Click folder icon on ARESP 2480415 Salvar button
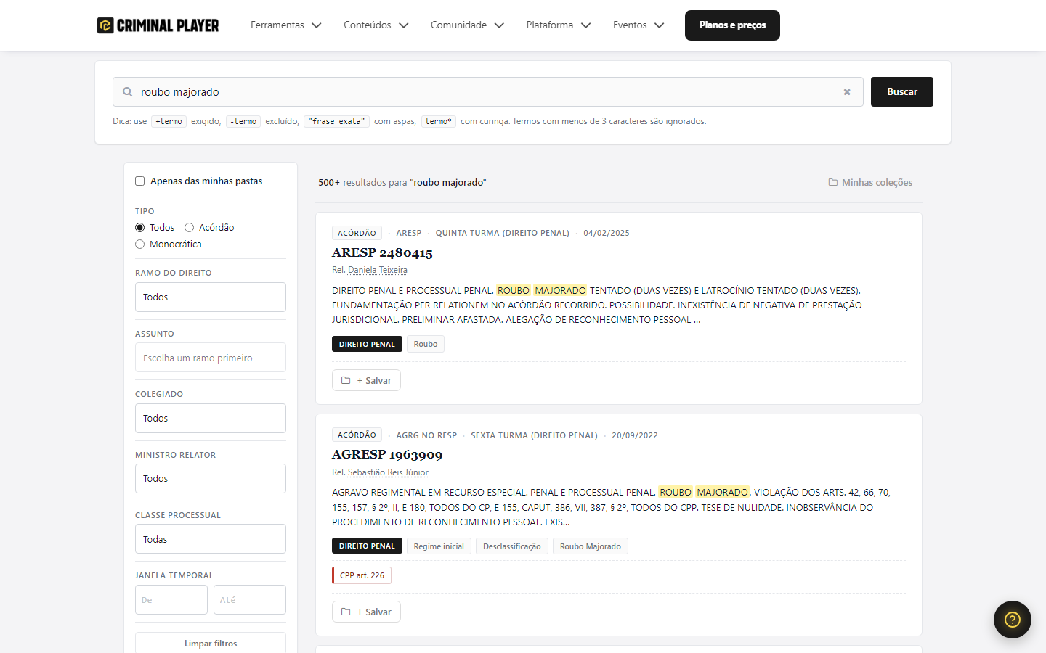 tap(346, 380)
